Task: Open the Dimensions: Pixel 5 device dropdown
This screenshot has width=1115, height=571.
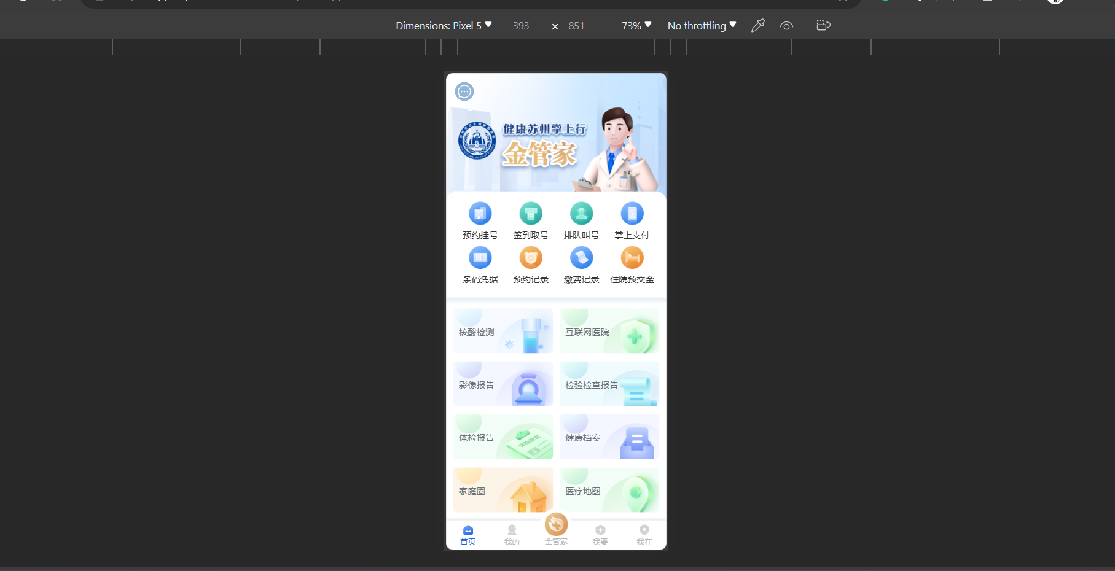Action: click(x=444, y=26)
